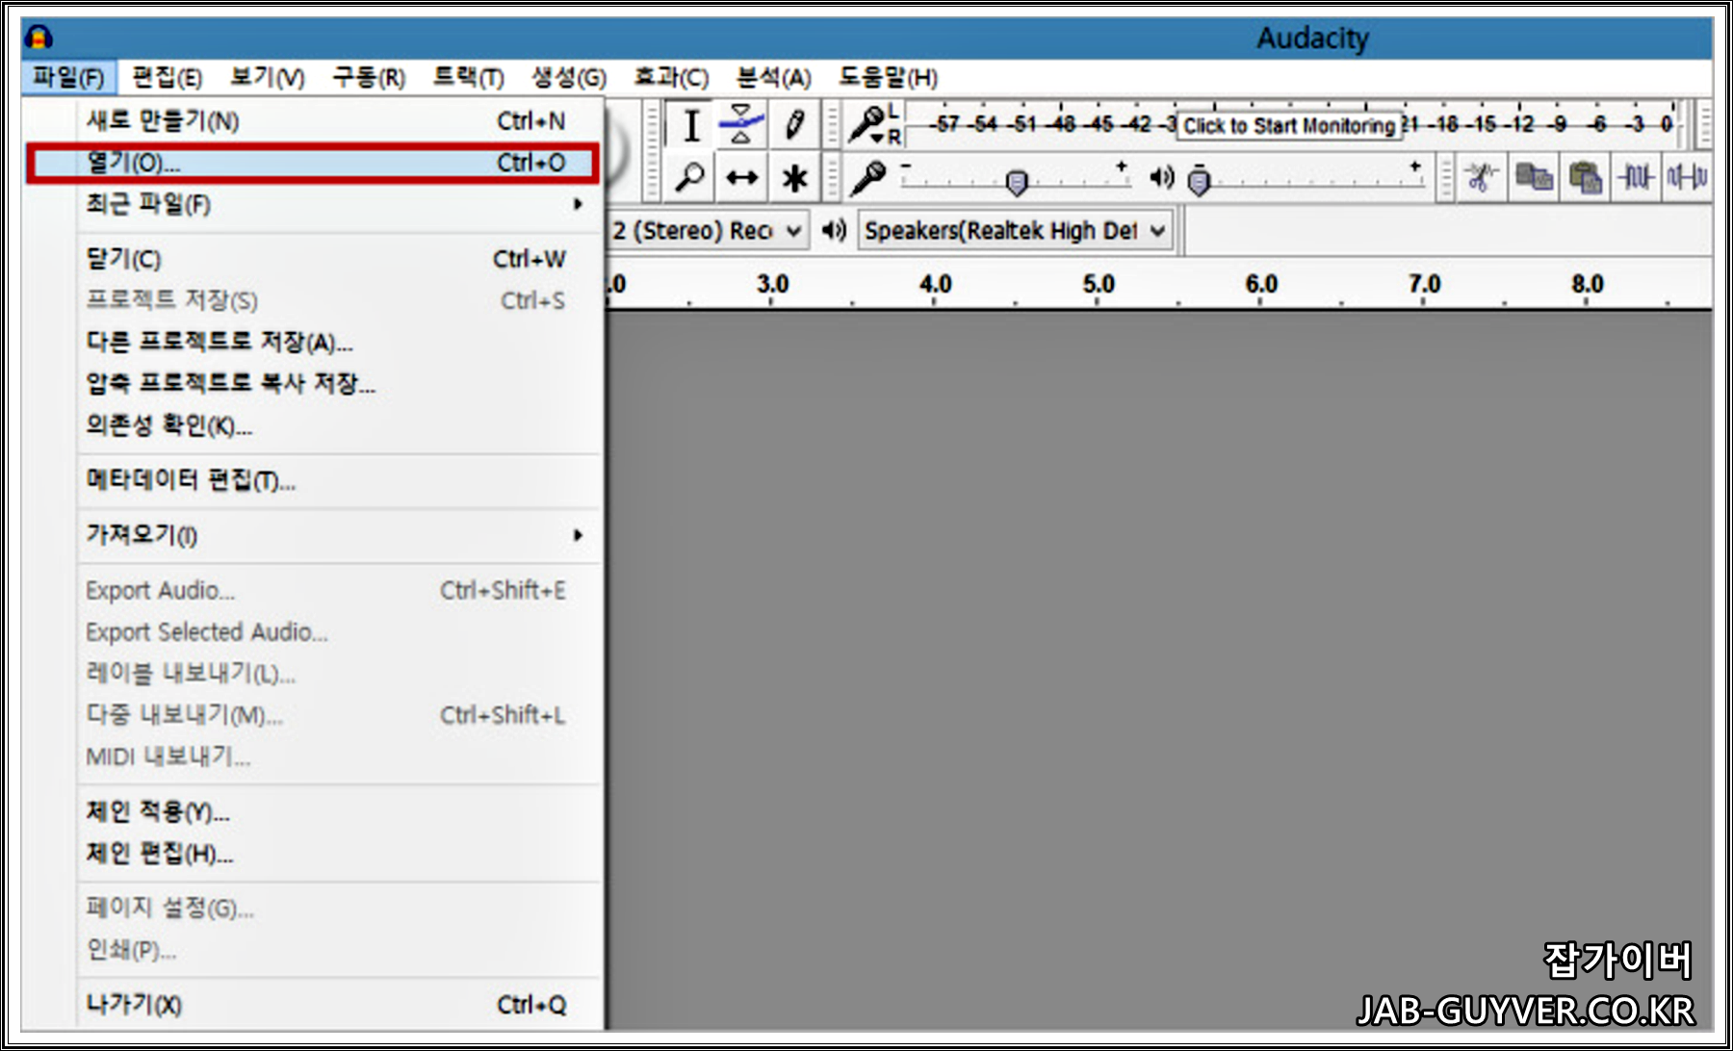Click the Trim audio icon
Image resolution: width=1733 pixels, height=1051 pixels.
point(1636,177)
